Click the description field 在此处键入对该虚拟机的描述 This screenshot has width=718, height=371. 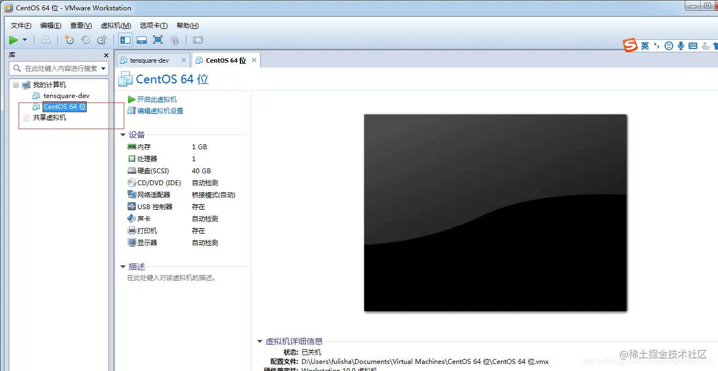click(172, 278)
